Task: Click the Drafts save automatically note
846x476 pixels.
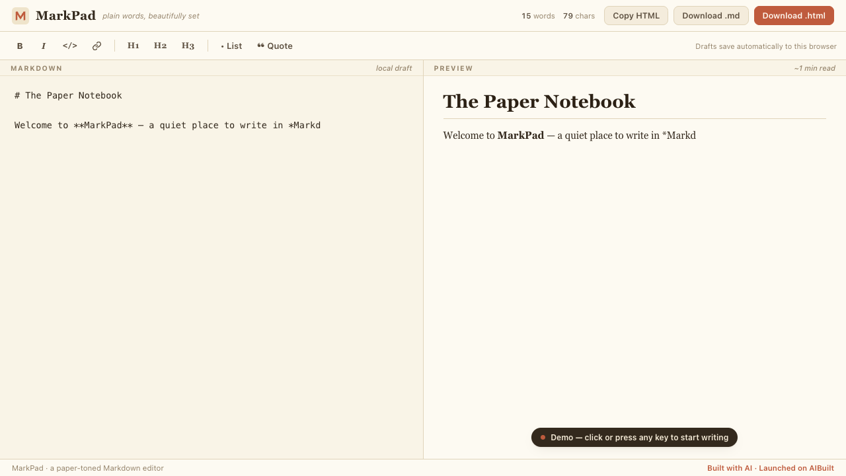Action: coord(766,46)
